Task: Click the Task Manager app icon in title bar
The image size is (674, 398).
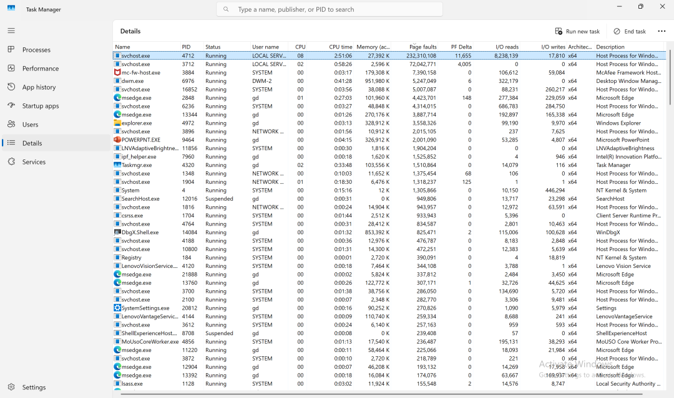Action: tap(11, 8)
